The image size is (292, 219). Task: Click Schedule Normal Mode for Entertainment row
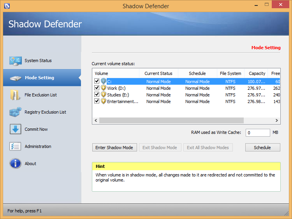tap(197, 101)
